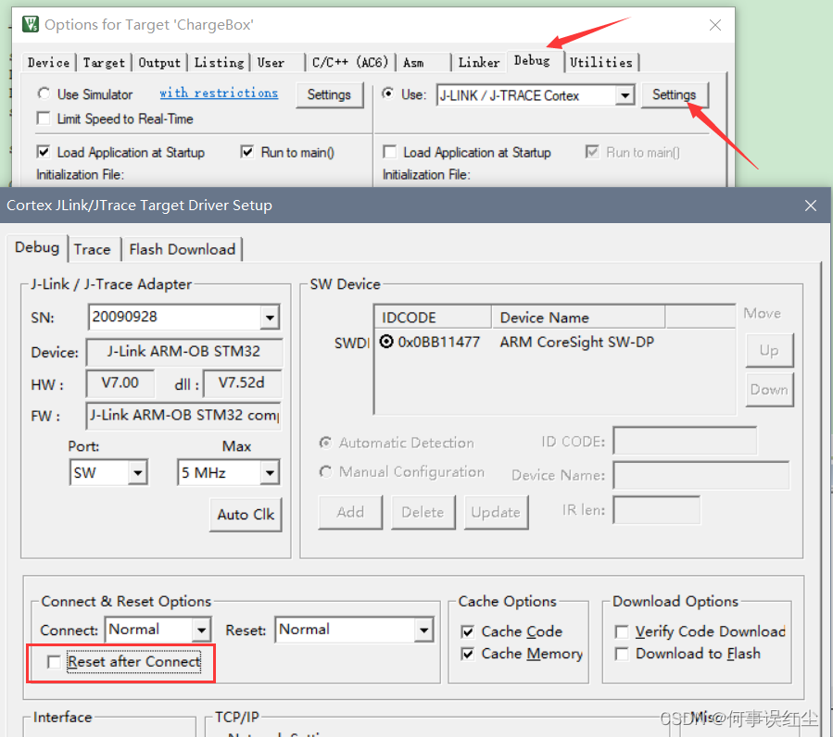Uncheck the Cache Memory option
The image size is (833, 737).
pos(468,654)
